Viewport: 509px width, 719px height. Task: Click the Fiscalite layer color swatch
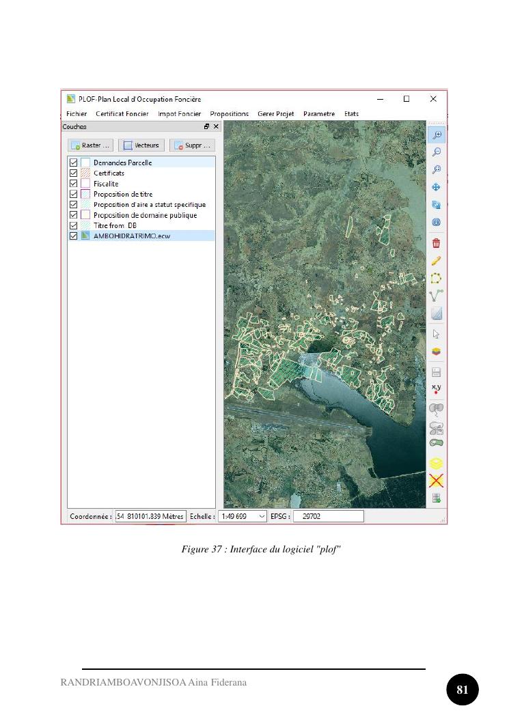(x=85, y=184)
